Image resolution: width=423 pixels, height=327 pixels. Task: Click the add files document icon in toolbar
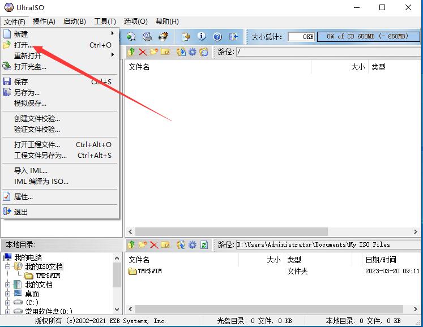[186, 36]
